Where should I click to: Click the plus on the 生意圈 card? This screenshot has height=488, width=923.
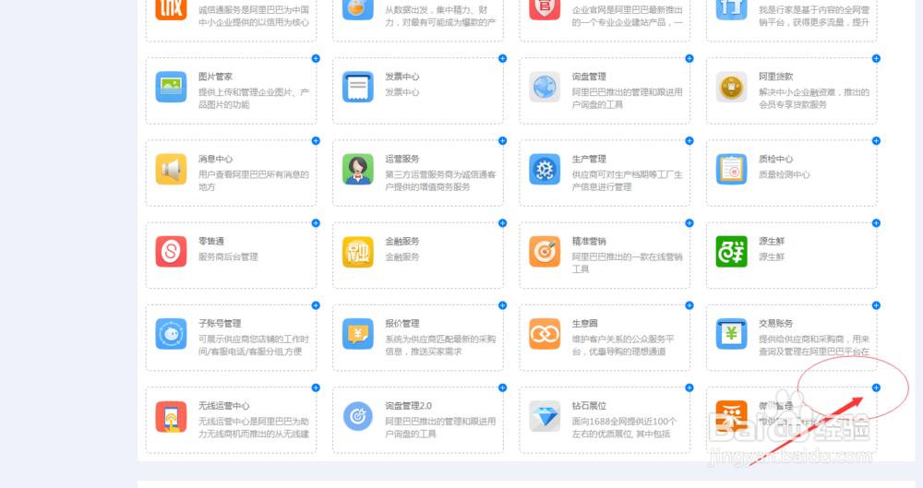tap(689, 305)
